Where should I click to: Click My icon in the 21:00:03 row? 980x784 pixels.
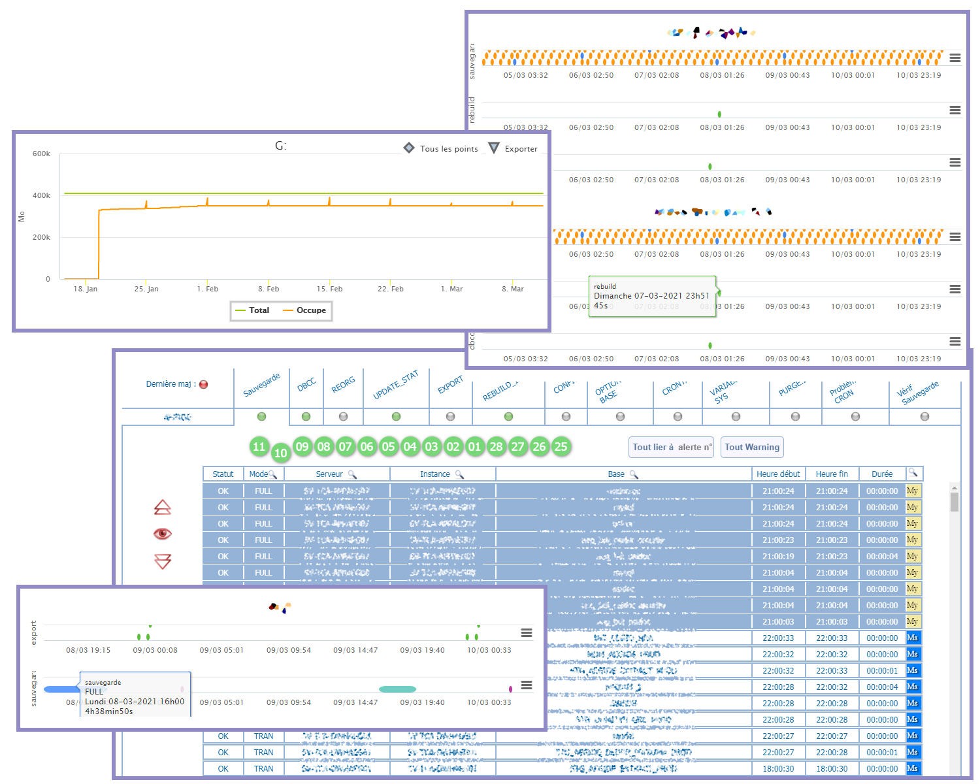tap(913, 621)
